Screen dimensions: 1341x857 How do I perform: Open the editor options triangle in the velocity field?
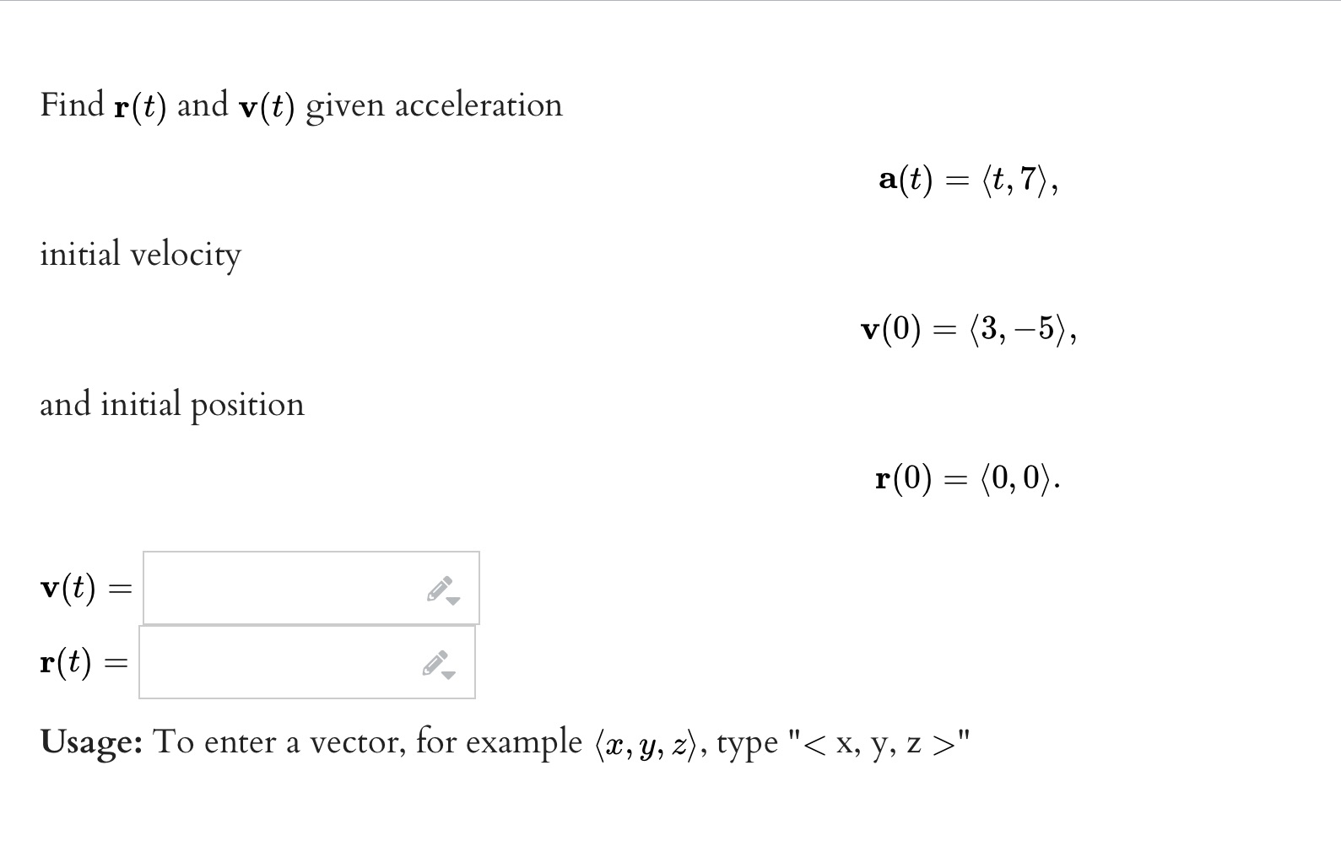tap(452, 601)
